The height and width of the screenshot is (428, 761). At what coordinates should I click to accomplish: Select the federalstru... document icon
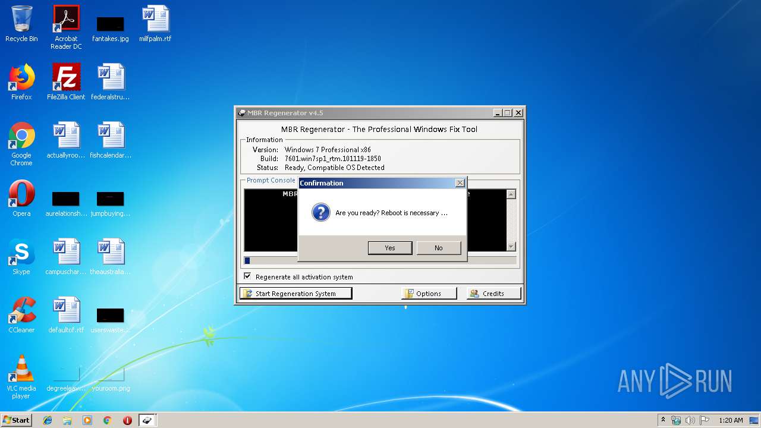click(111, 82)
